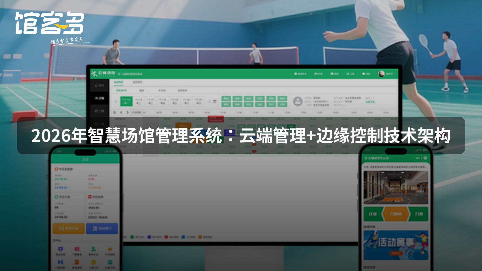Image resolution: width=482 pixels, height=271 pixels.
Task: Click the user avatar in desktop header
Action: 381,74
